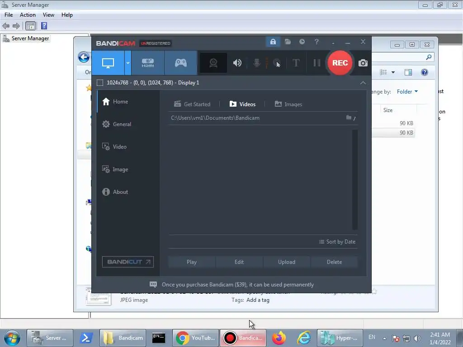The width and height of the screenshot is (463, 347).
Task: Open BANDICUT link button
Action: [x=128, y=262]
